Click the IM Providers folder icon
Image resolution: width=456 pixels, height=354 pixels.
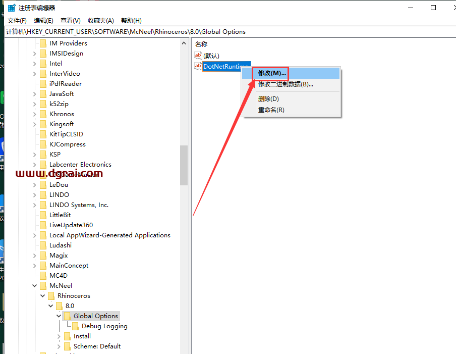[x=43, y=43]
